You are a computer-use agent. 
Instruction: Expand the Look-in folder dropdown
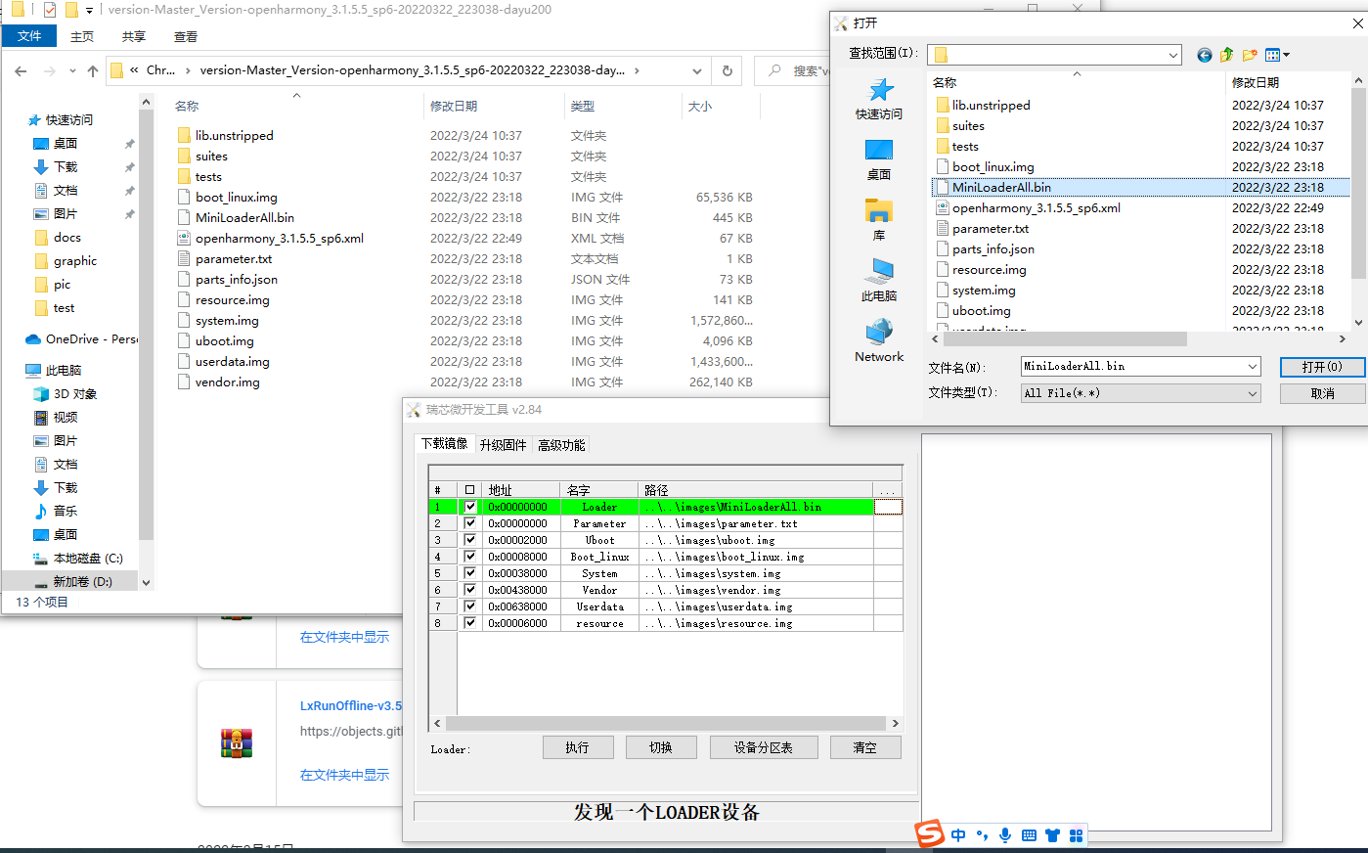click(x=1172, y=56)
